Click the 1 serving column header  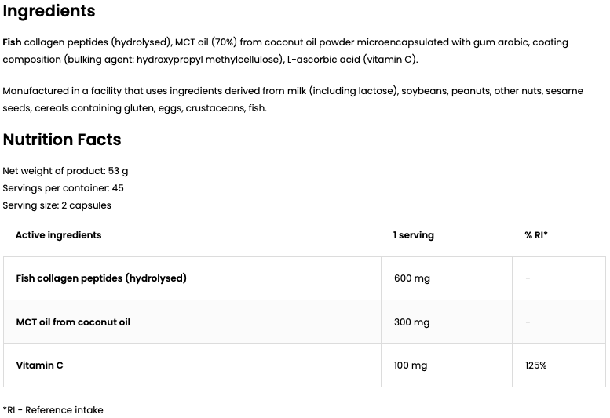(413, 235)
